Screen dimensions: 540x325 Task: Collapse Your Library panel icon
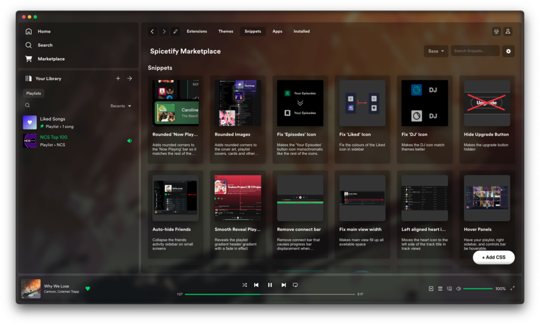coord(28,78)
